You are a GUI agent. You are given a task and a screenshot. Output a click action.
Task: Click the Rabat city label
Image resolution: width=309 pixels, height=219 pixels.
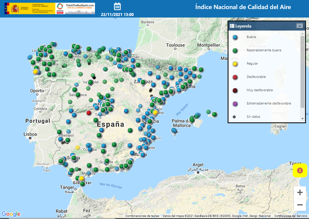(61, 211)
